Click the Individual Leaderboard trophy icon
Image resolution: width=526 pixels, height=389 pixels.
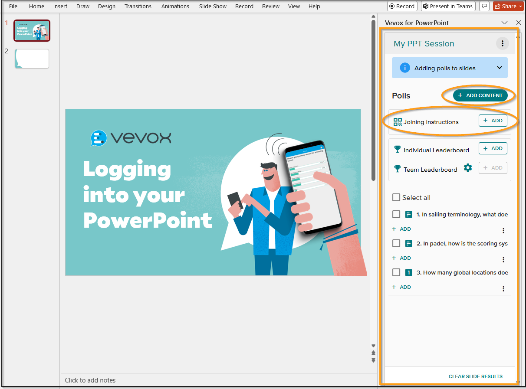click(x=398, y=149)
